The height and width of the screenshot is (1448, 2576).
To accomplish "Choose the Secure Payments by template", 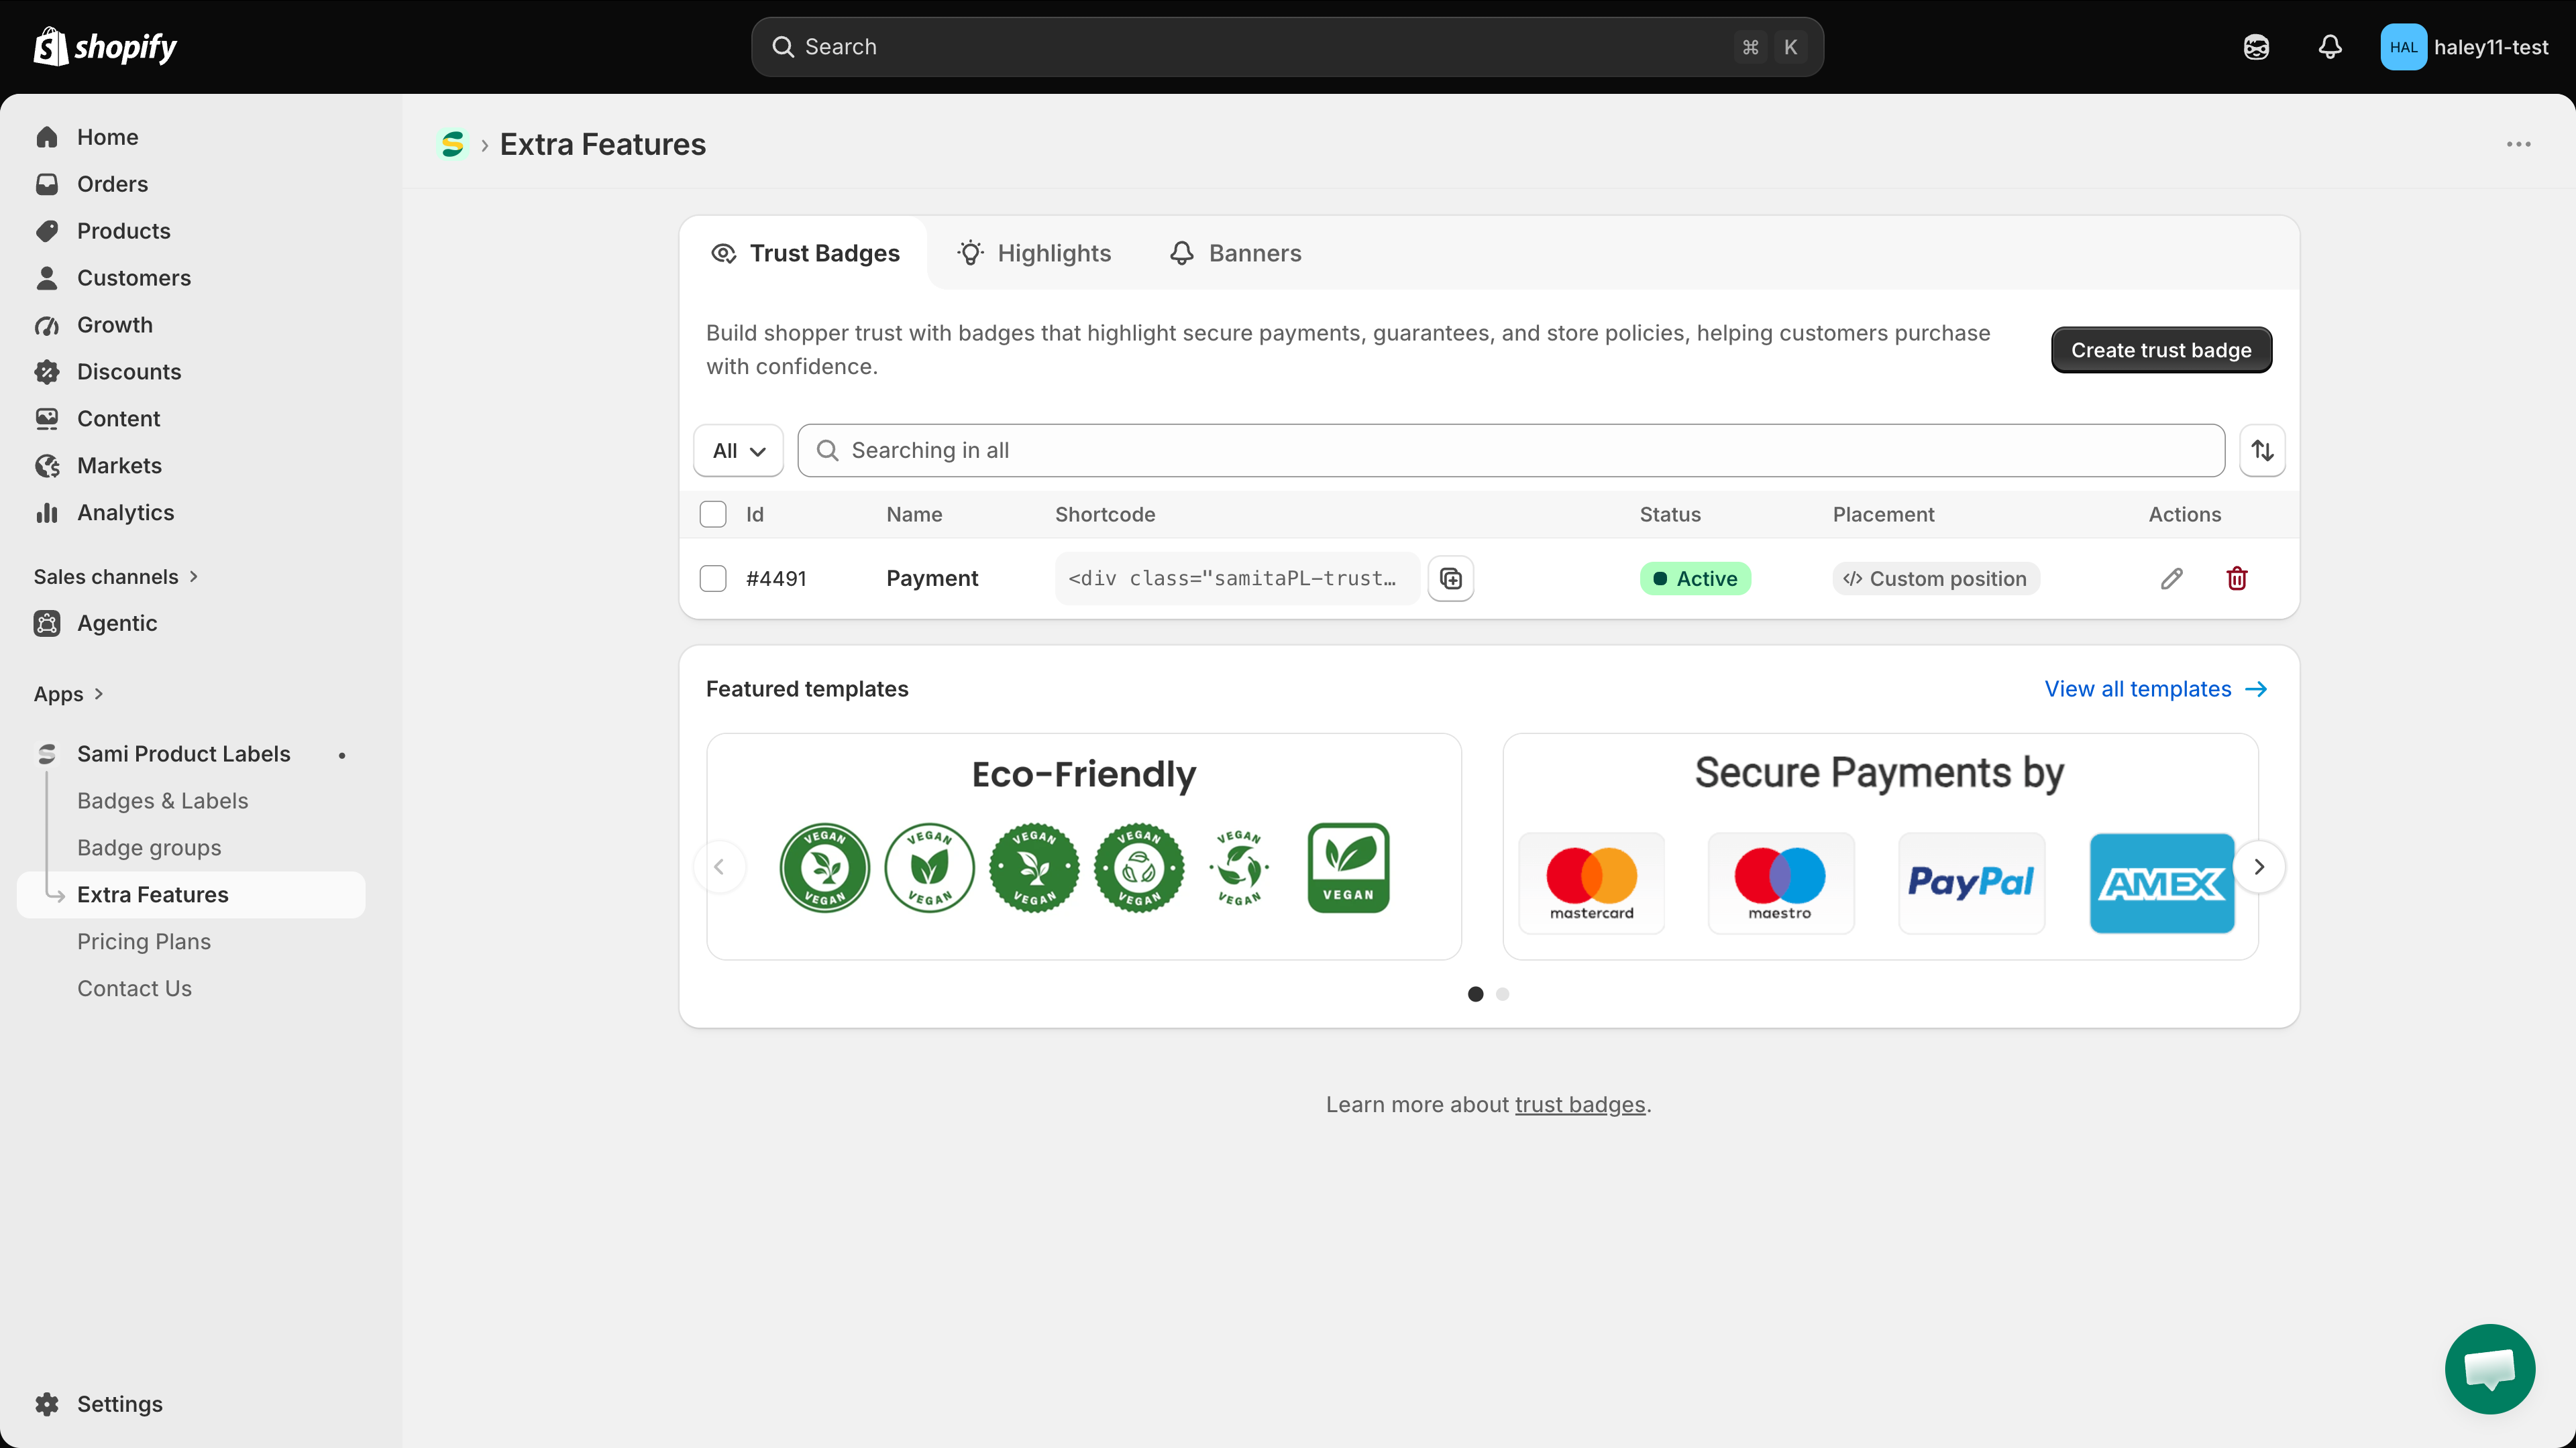I will tap(1880, 847).
